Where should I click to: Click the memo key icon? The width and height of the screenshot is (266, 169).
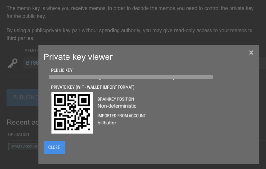click(13, 64)
